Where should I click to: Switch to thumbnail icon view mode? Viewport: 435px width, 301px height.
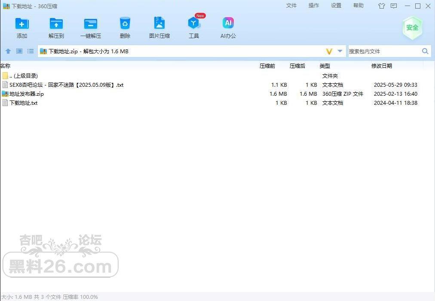pos(19,51)
